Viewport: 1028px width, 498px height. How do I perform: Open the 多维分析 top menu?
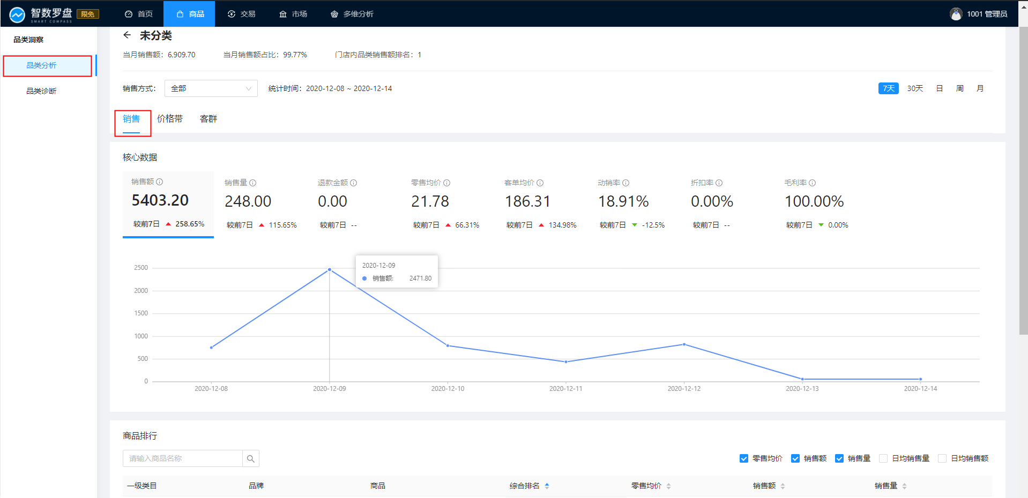352,14
